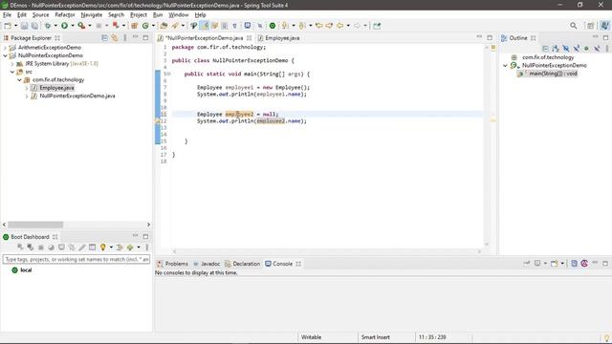This screenshot has height=344, width=612.
Task: Open the Project menu
Action: click(139, 15)
